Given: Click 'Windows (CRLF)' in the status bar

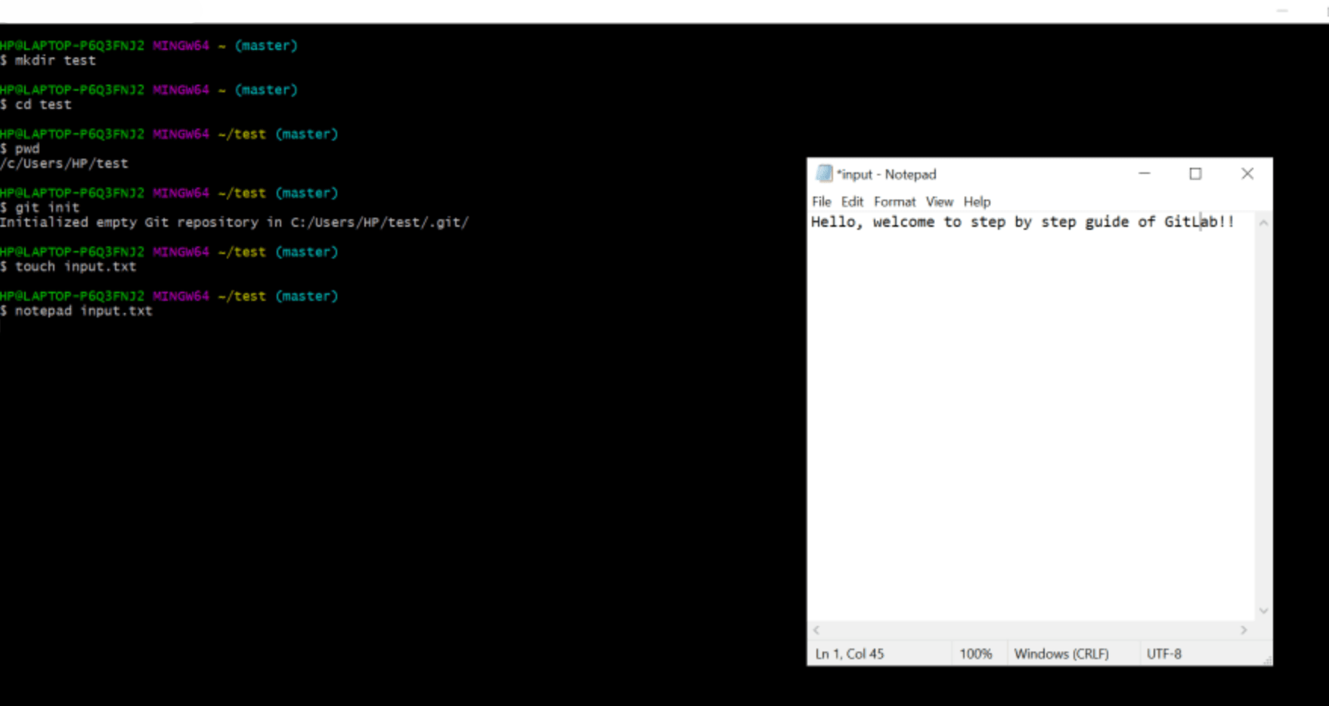Looking at the screenshot, I should click(1061, 654).
